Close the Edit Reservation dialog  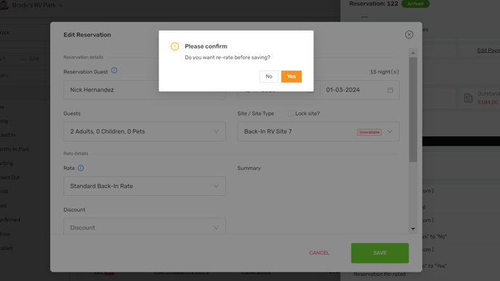click(x=409, y=35)
